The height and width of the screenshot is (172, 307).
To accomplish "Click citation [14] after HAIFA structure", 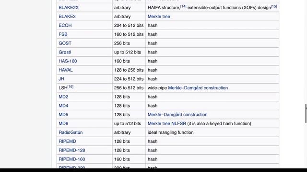I will pyautogui.click(x=183, y=6).
